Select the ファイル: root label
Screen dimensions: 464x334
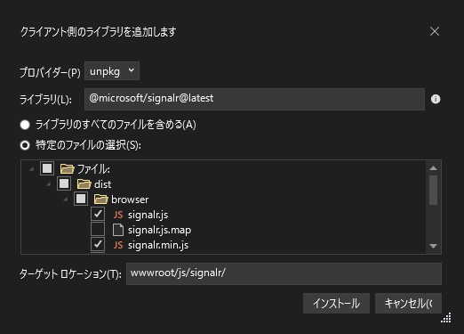(93, 169)
